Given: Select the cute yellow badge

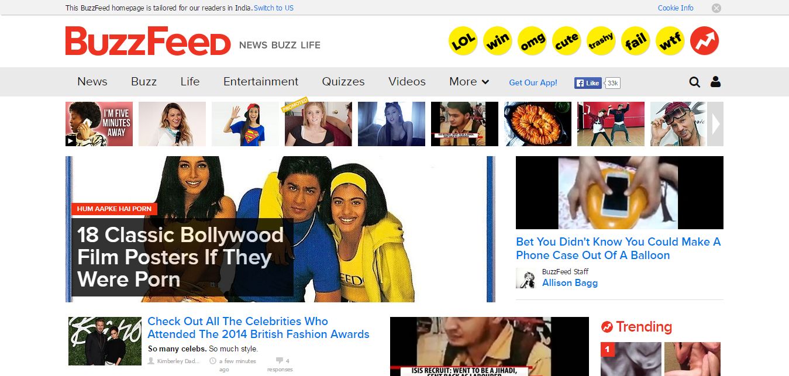Looking at the screenshot, I should point(567,41).
